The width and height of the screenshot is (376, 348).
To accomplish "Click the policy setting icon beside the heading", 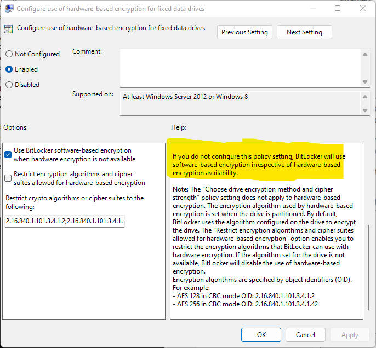I will click(x=8, y=29).
